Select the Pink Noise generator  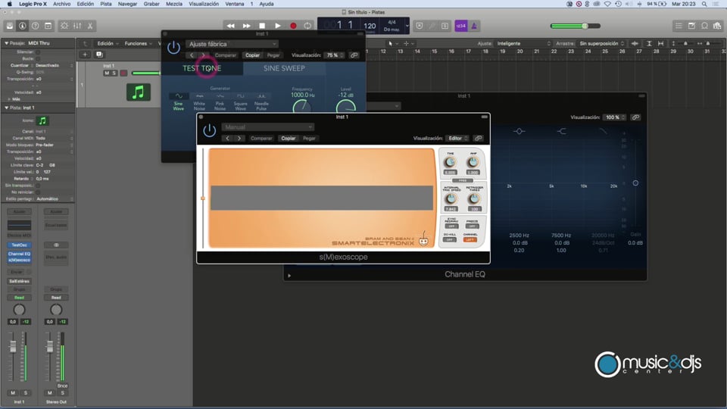[x=220, y=102]
